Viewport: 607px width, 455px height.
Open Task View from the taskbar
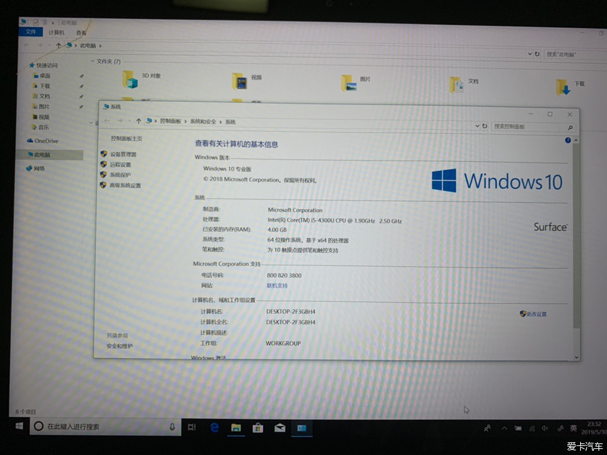pyautogui.click(x=192, y=427)
